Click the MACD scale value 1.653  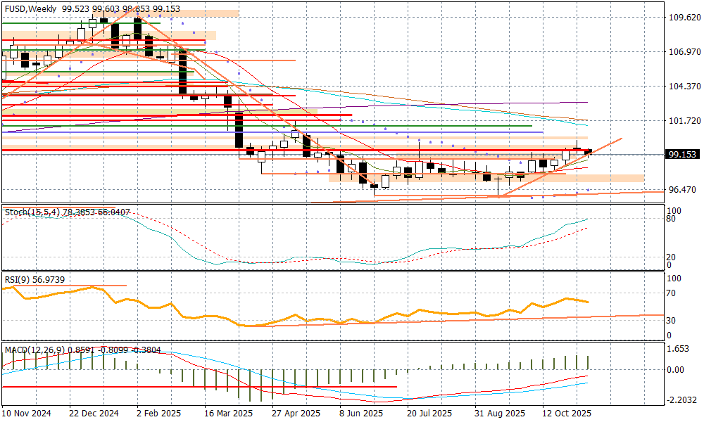[679, 349]
